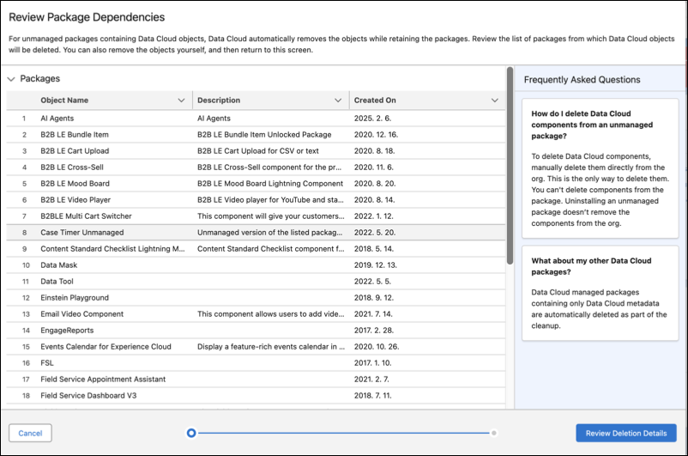Select B2B LE Cross-Sell object name
The image size is (688, 456).
point(72,167)
